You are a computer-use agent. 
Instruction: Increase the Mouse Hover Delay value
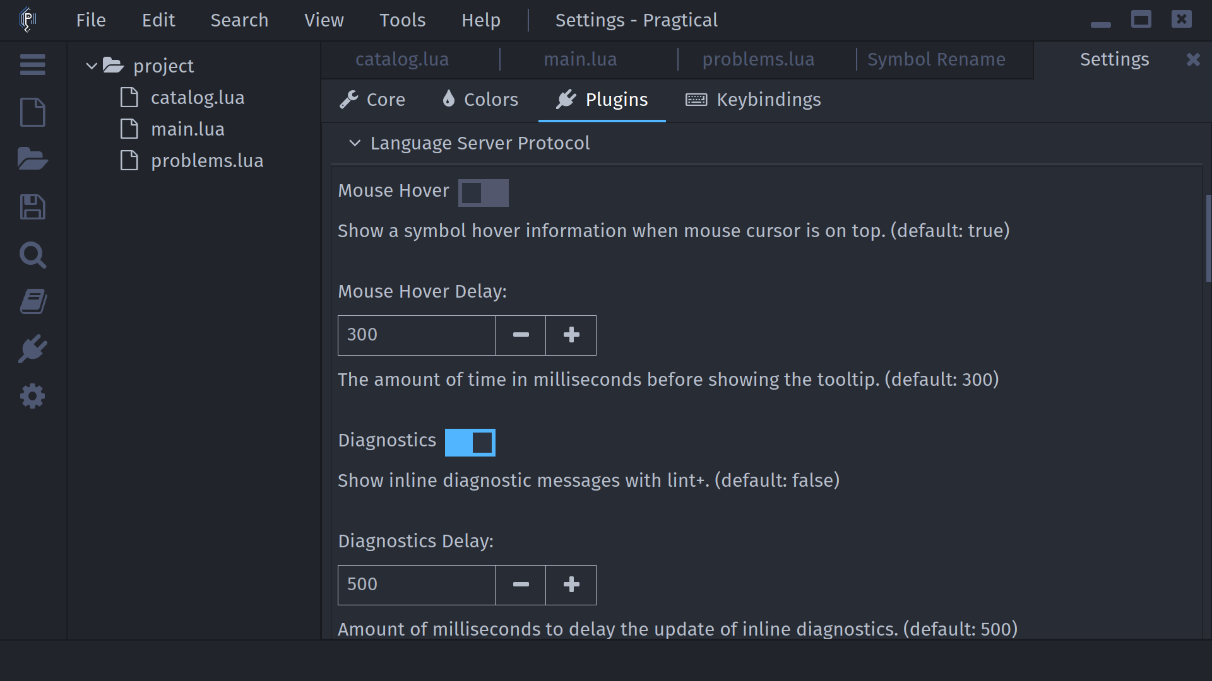pos(571,335)
